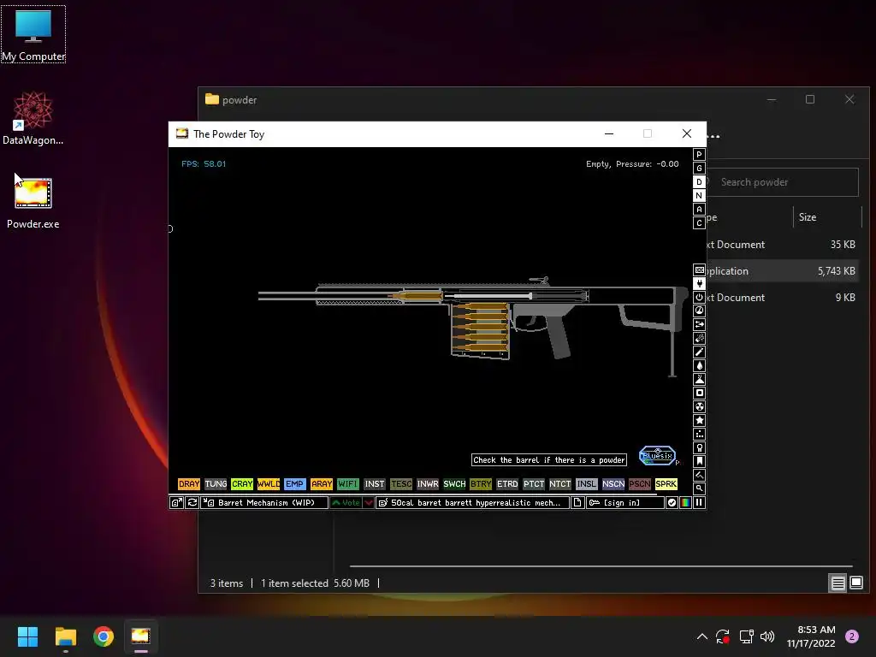Click the Search powder field in Explorer
876x657 pixels.
pos(782,182)
